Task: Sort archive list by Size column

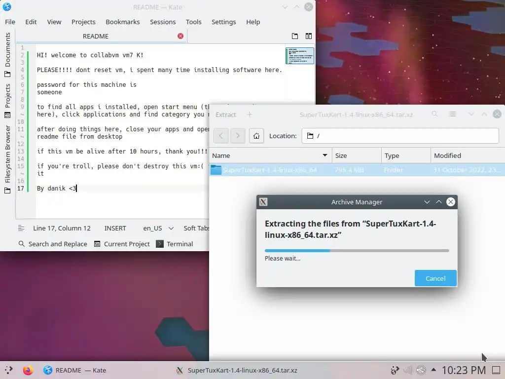Action: (x=357, y=155)
